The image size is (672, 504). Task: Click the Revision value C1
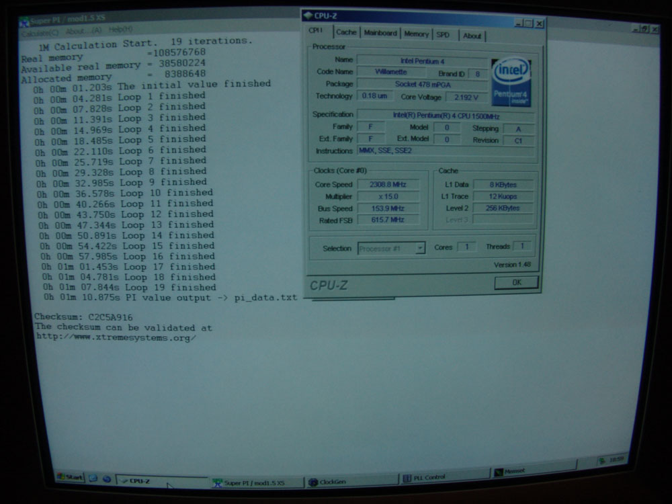click(x=519, y=140)
